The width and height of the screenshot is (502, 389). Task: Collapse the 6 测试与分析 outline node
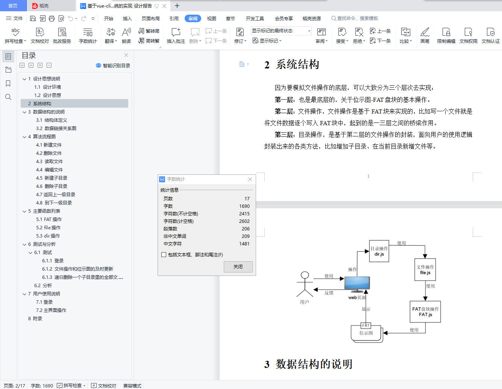coord(24,244)
